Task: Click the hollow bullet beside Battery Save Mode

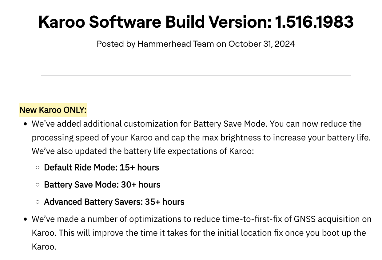Action: click(x=38, y=185)
